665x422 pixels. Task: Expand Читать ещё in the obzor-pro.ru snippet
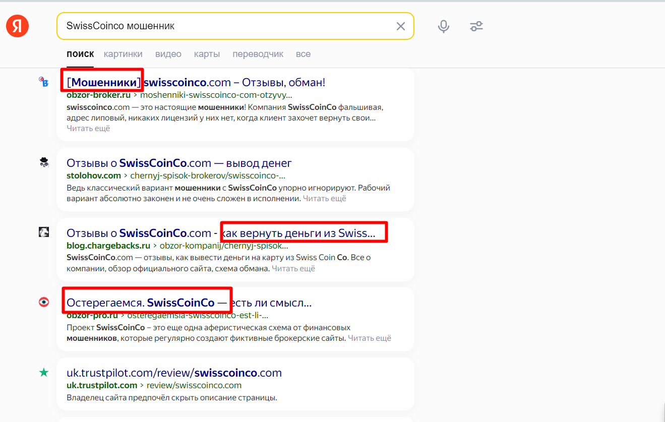pos(370,338)
